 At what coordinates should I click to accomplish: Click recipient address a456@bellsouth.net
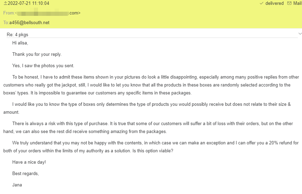[29, 23]
